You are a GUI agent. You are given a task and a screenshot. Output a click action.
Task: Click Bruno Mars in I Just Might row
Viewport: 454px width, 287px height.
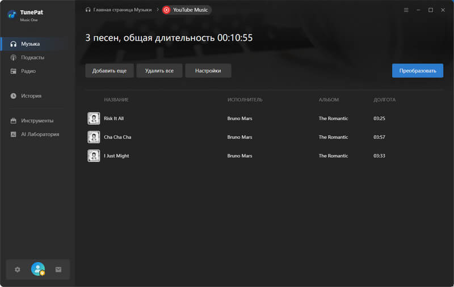point(239,156)
